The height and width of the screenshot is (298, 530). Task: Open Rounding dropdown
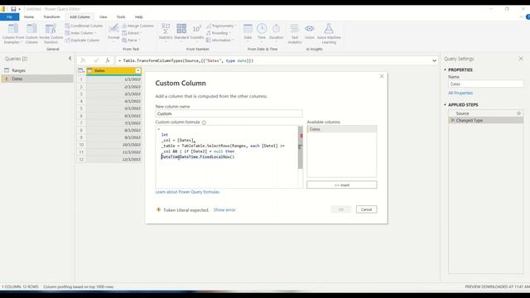(x=219, y=33)
